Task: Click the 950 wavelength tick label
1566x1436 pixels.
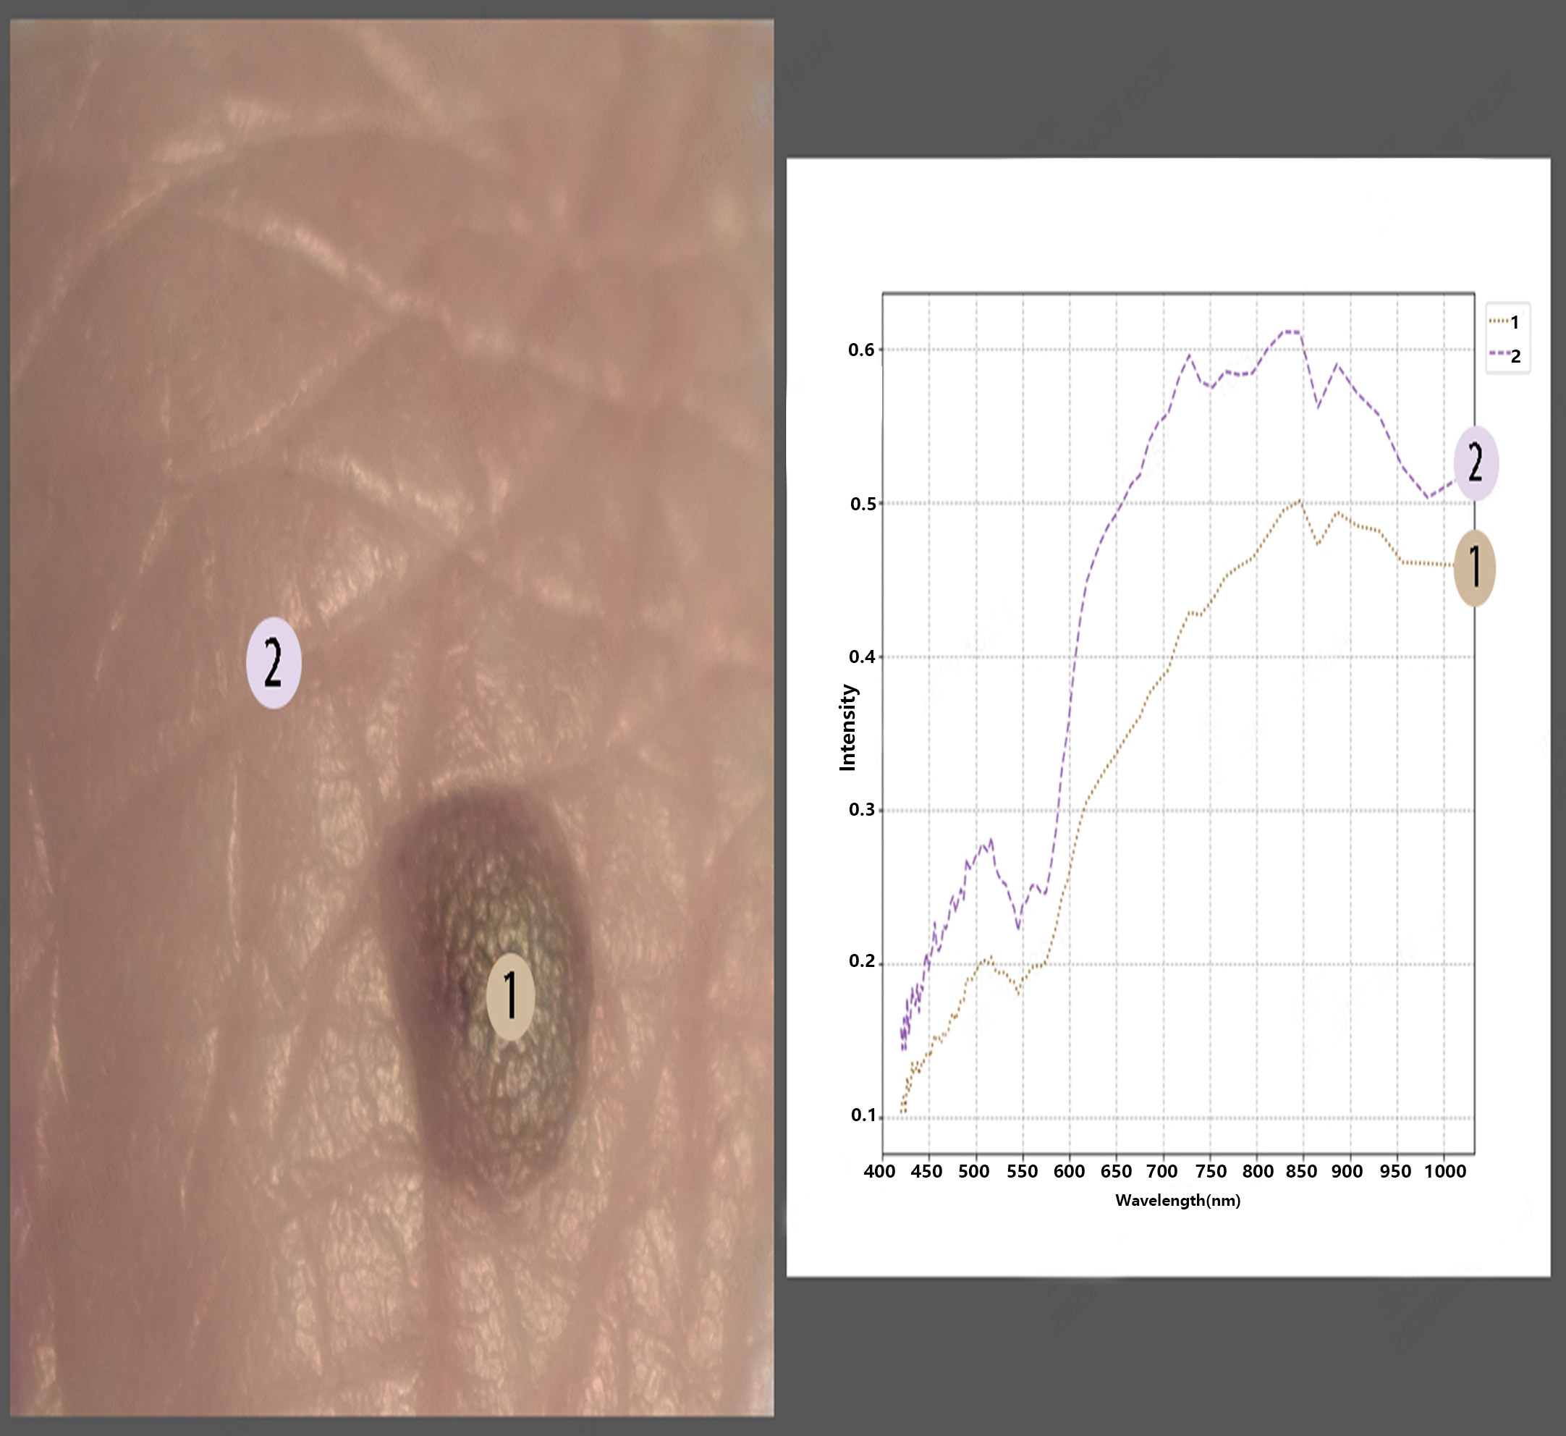Action: [x=1395, y=1172]
